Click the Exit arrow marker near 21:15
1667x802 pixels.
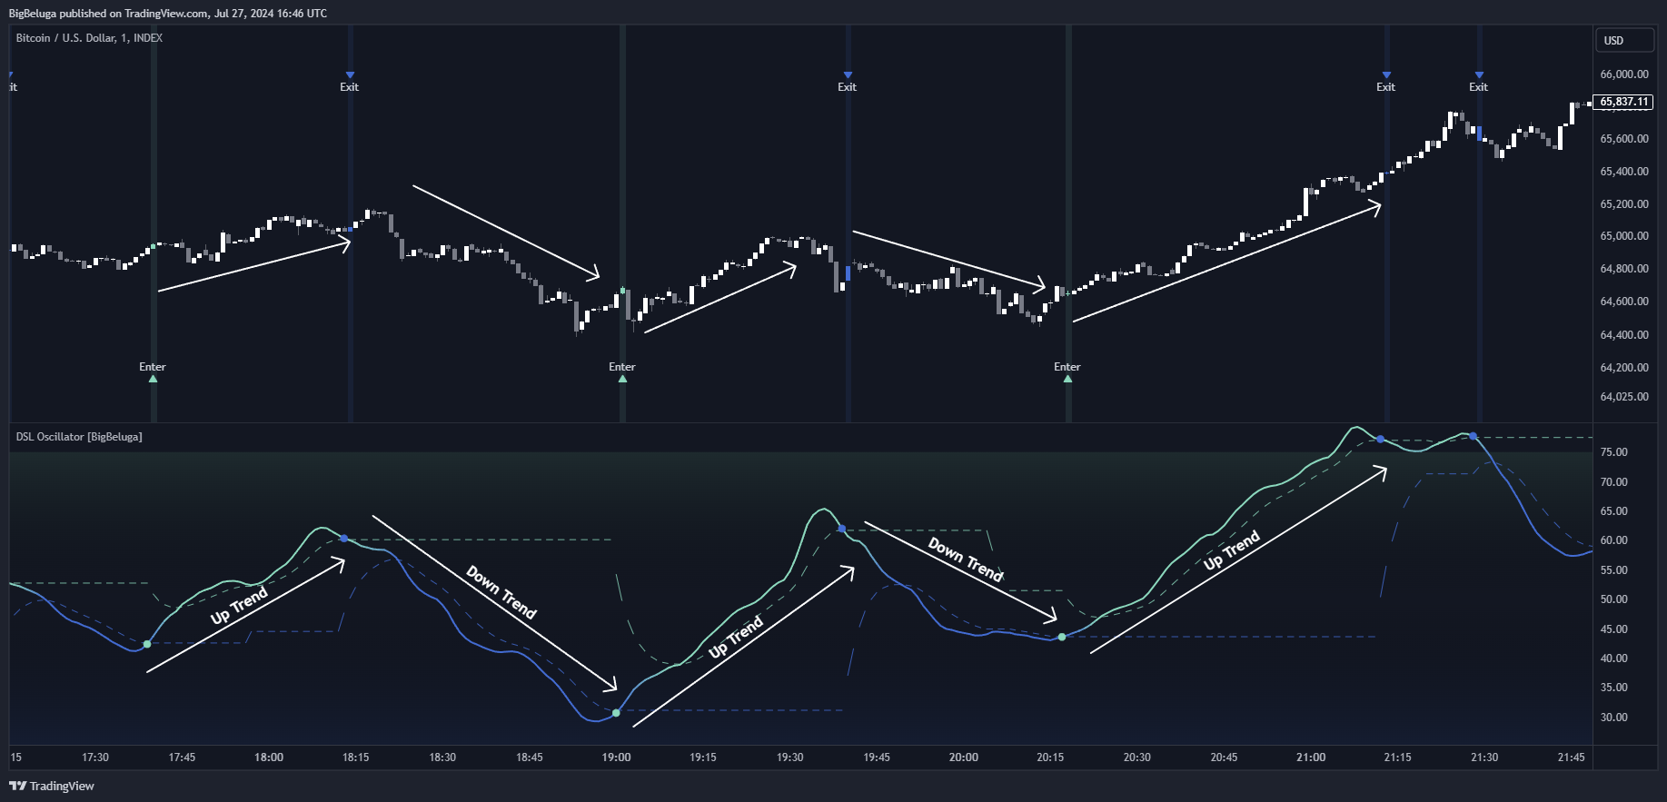click(1386, 75)
